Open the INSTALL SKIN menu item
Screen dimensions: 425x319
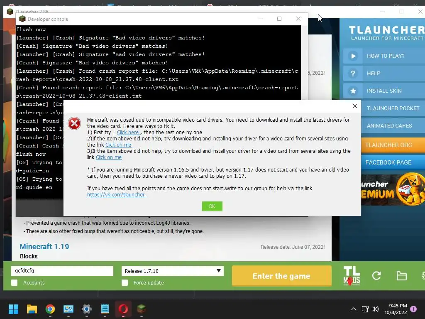click(384, 91)
